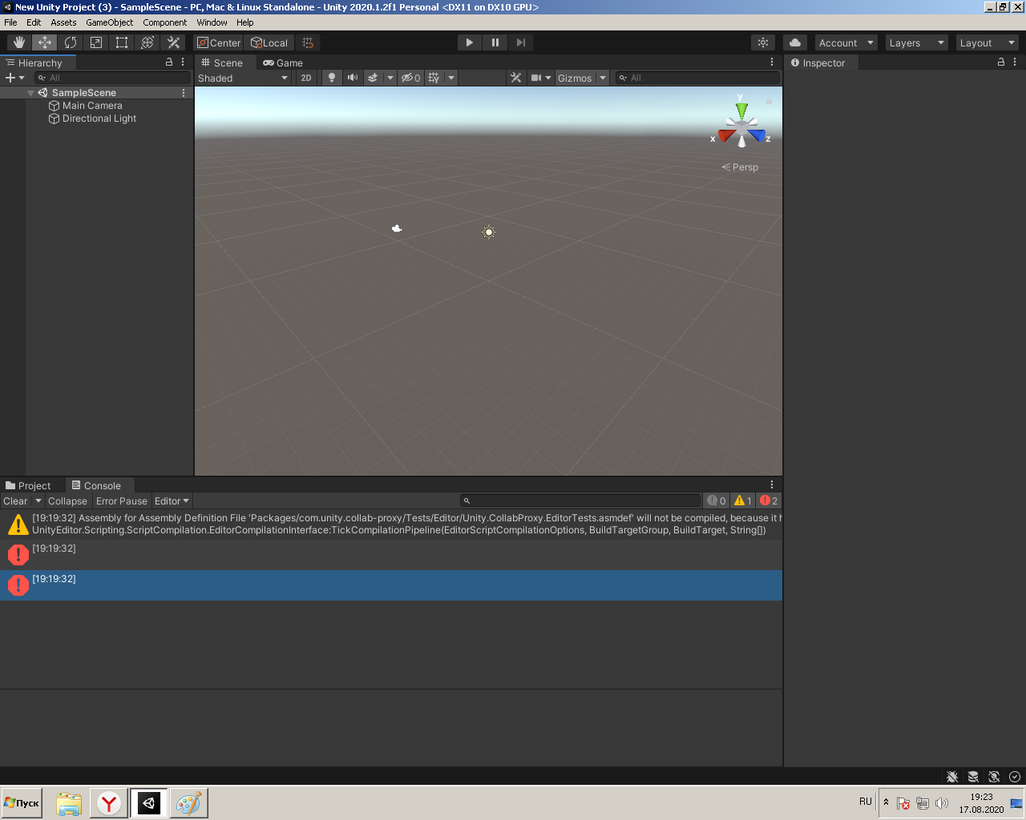Open Scene view panel more options
1026x820 pixels.
point(772,62)
